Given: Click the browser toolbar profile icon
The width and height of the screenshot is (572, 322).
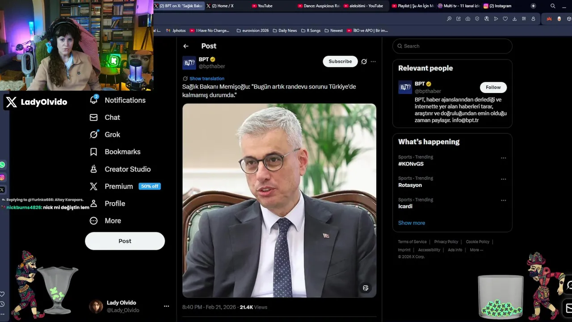Looking at the screenshot, I should coord(533,19).
